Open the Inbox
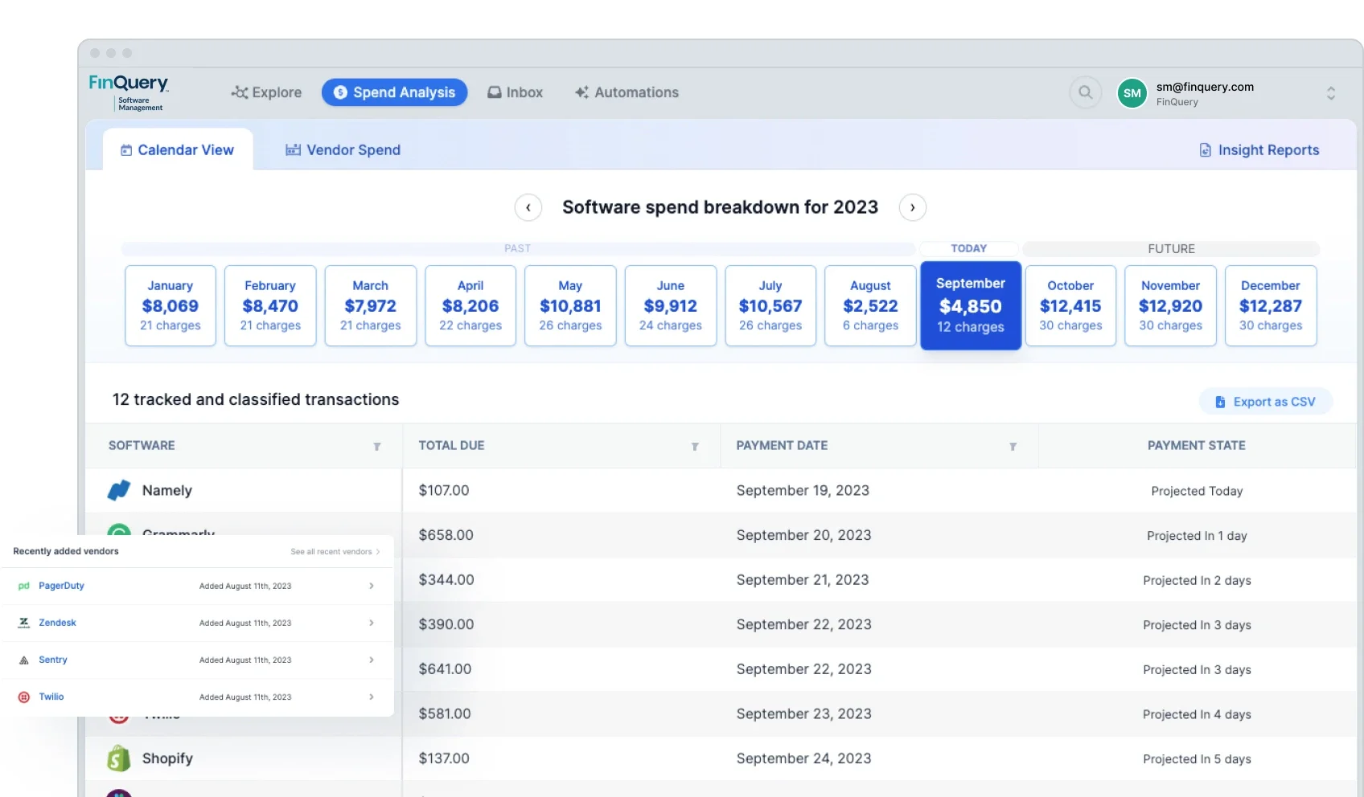 (516, 92)
